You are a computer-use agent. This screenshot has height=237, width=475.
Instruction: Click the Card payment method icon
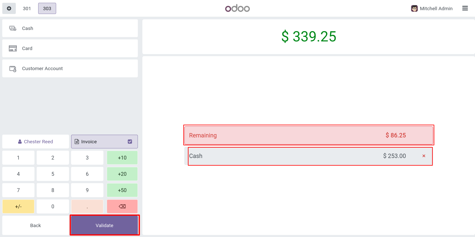(x=13, y=48)
